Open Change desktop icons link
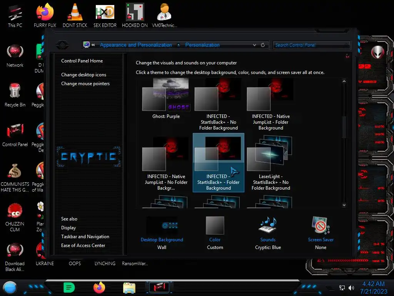 83,74
